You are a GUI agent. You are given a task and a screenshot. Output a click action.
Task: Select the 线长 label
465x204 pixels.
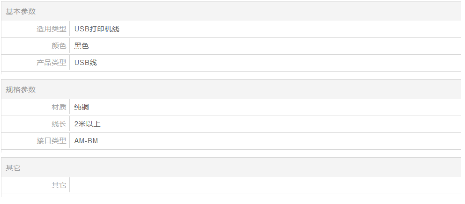(59, 124)
